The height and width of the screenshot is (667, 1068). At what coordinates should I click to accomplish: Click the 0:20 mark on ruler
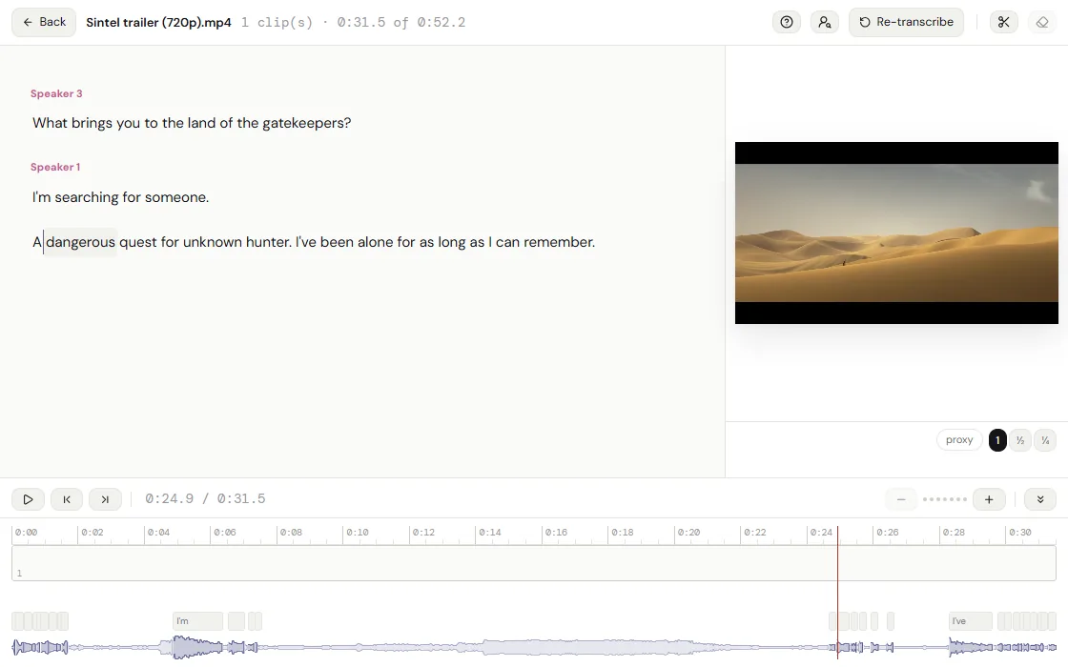(688, 533)
